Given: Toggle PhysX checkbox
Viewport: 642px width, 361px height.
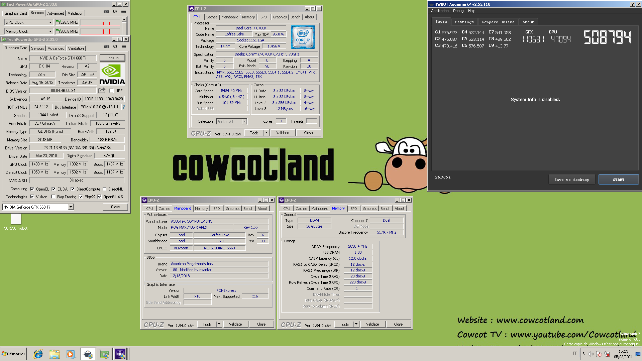Looking at the screenshot, I should tap(81, 197).
